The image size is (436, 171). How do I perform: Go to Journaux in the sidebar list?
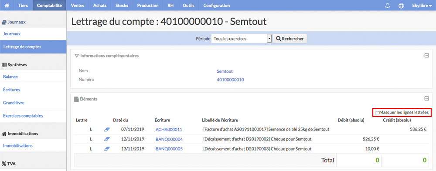point(33,34)
